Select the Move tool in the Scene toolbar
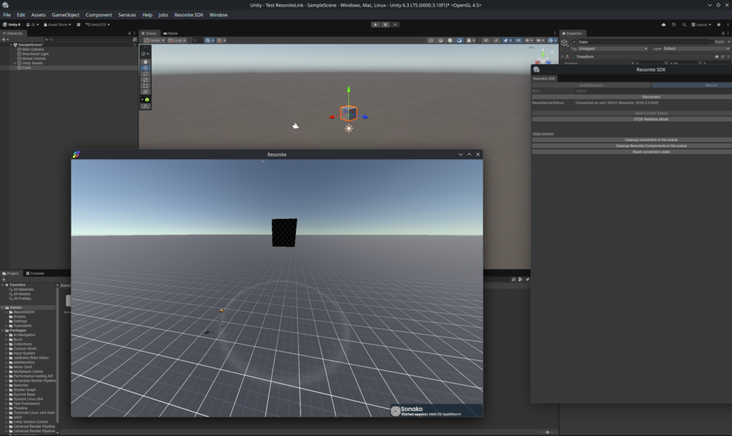This screenshot has height=436, width=732. 145,68
